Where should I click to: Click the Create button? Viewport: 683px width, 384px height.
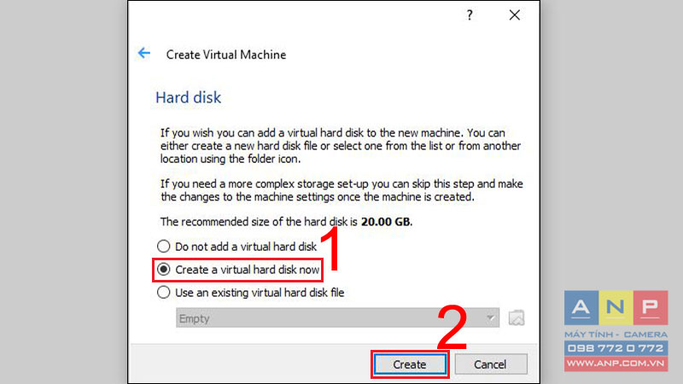(410, 364)
